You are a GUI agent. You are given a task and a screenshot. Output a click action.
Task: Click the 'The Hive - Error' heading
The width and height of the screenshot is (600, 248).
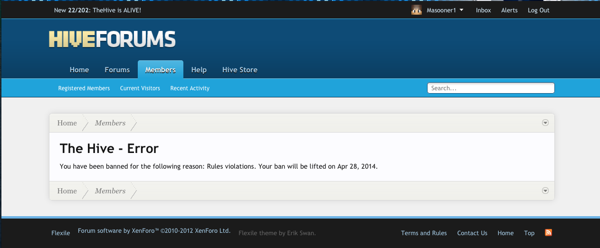coord(109,148)
